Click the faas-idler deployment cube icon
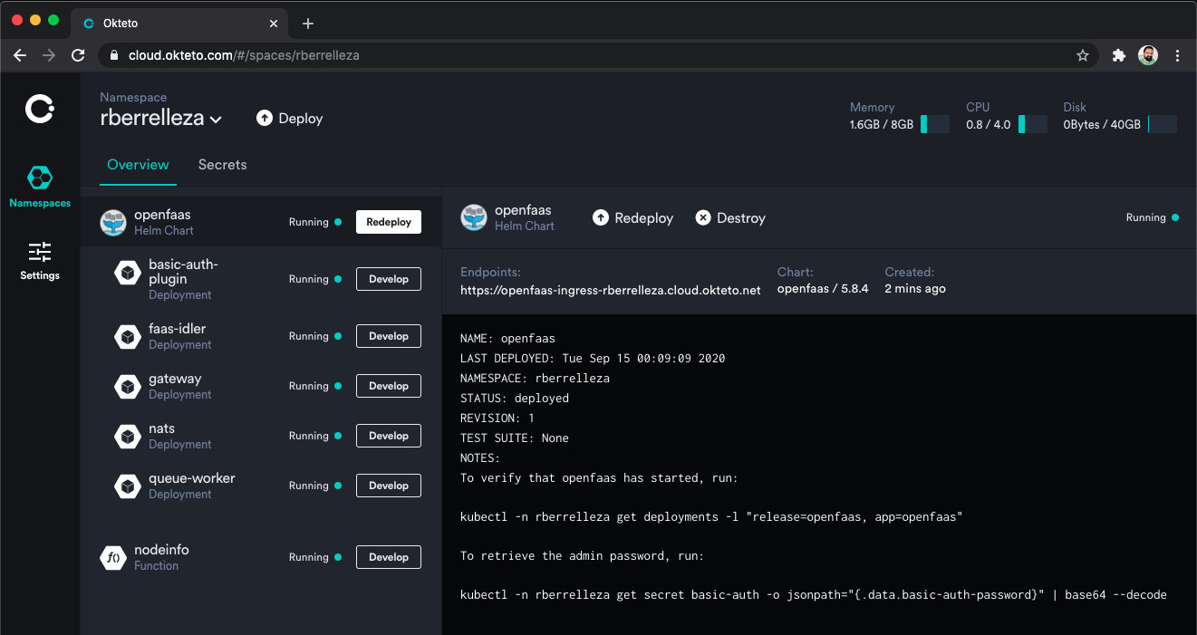Screen dimensions: 1197x635 128,336
